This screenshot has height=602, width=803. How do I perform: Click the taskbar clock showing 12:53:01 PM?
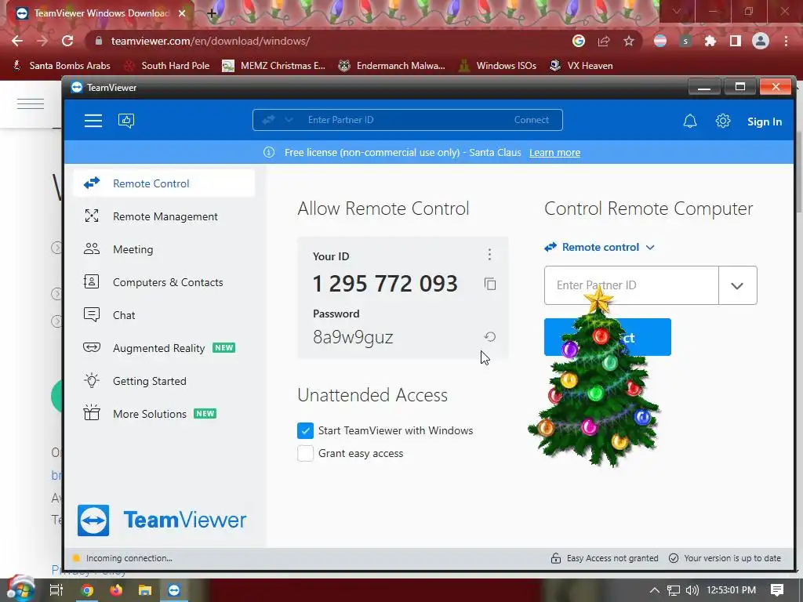732,590
